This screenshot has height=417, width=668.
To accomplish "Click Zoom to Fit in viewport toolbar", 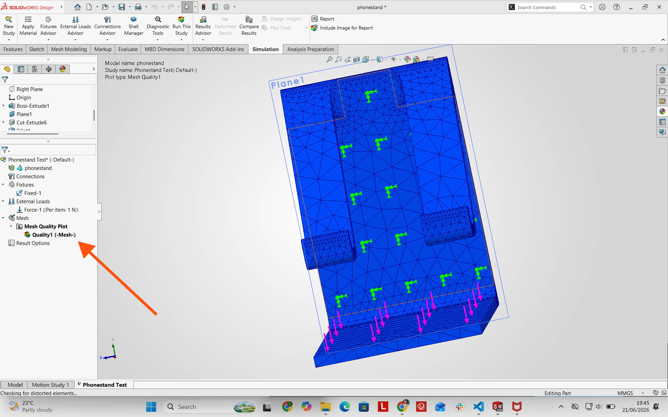I will click(329, 59).
